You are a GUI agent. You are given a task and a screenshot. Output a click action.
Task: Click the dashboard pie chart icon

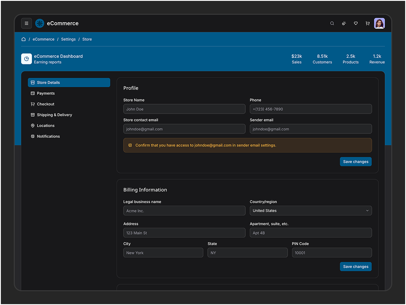26,59
